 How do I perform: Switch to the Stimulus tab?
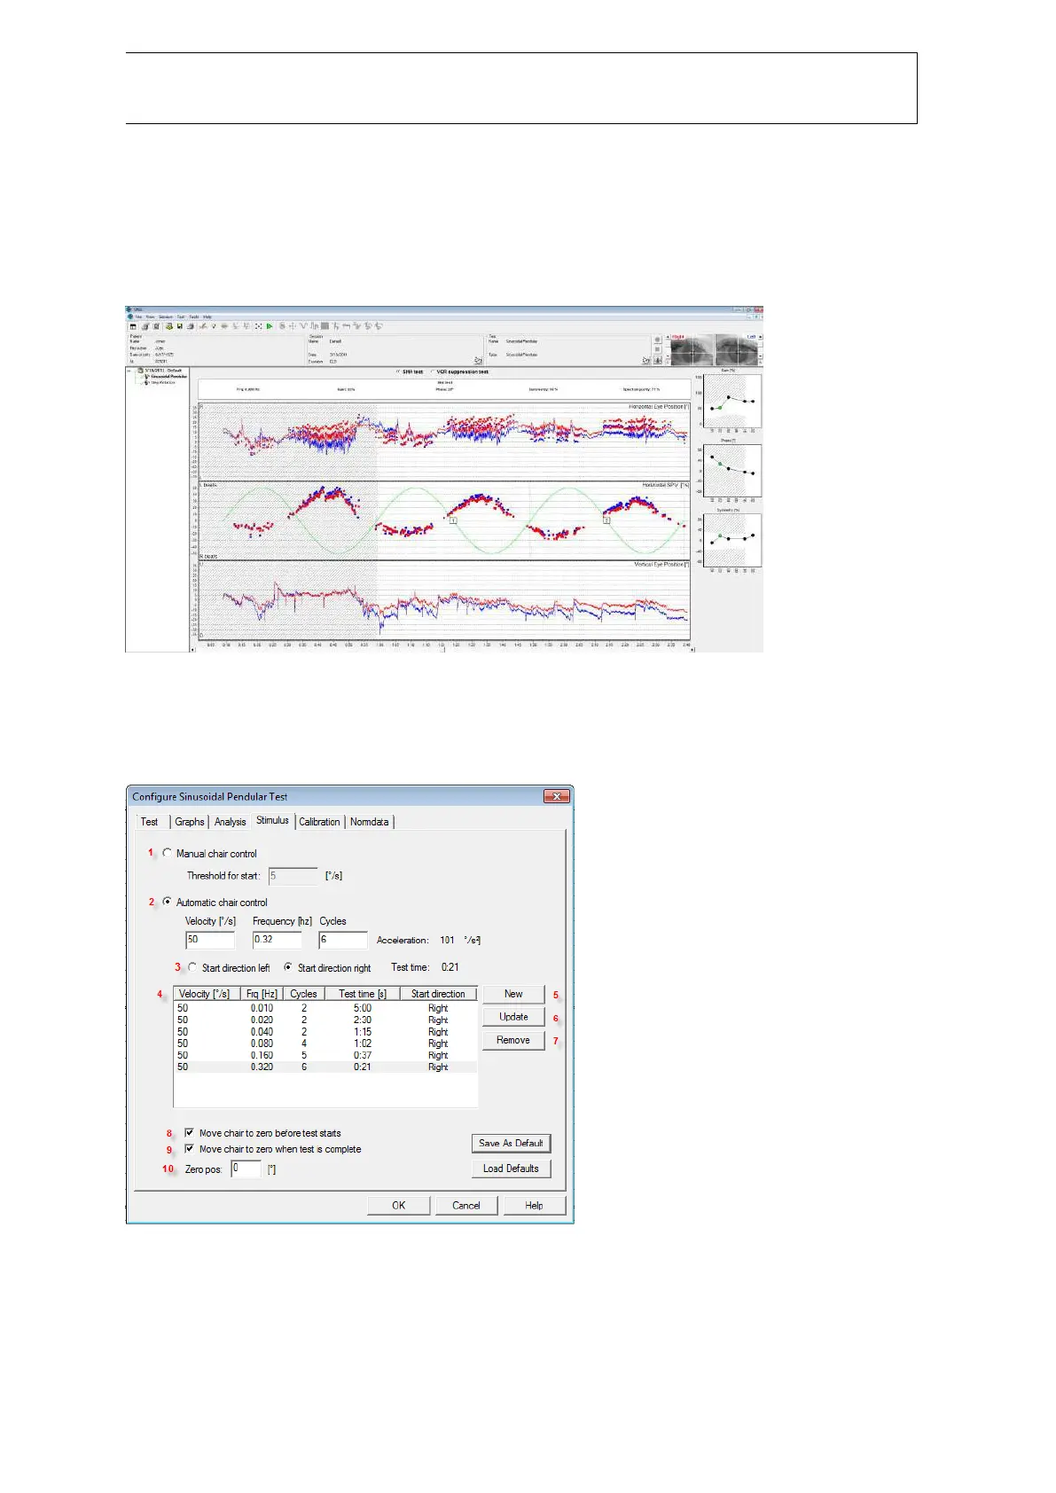(273, 820)
